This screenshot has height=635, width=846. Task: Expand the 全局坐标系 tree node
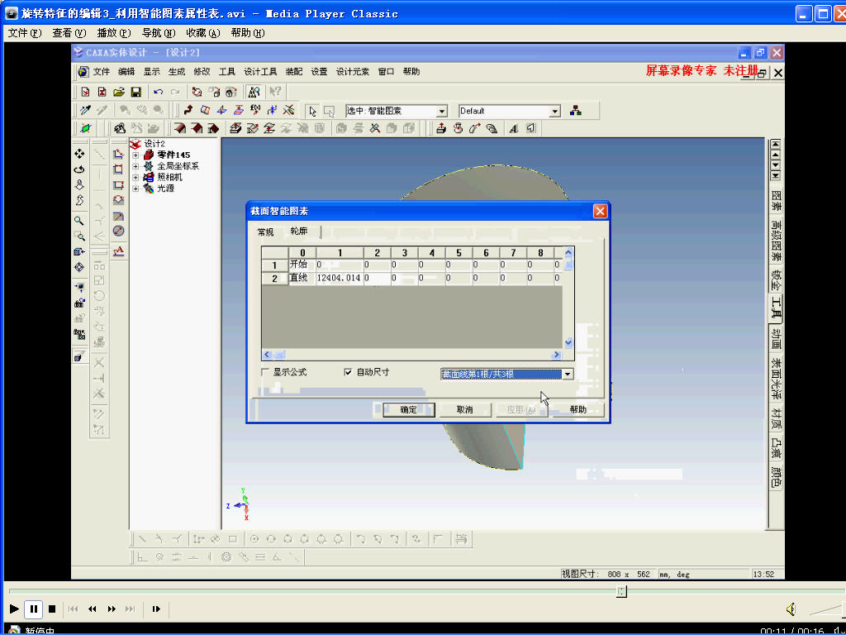click(136, 166)
